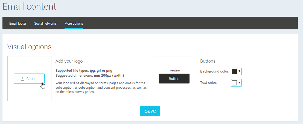Click the Add your logo heading

pyautogui.click(x=69, y=61)
